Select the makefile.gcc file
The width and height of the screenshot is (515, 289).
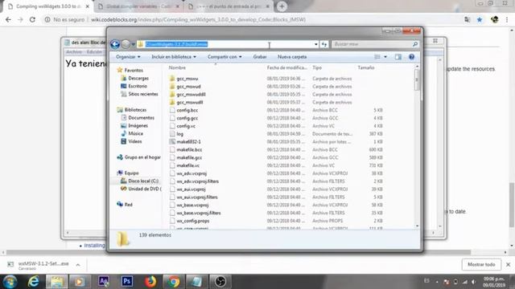tap(189, 157)
